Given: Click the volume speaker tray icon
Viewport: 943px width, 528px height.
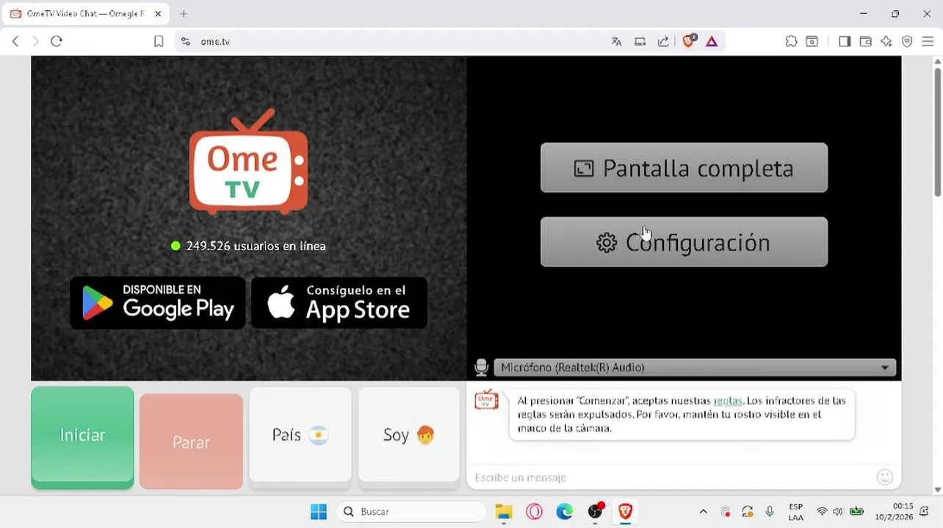Looking at the screenshot, I should pos(838,512).
